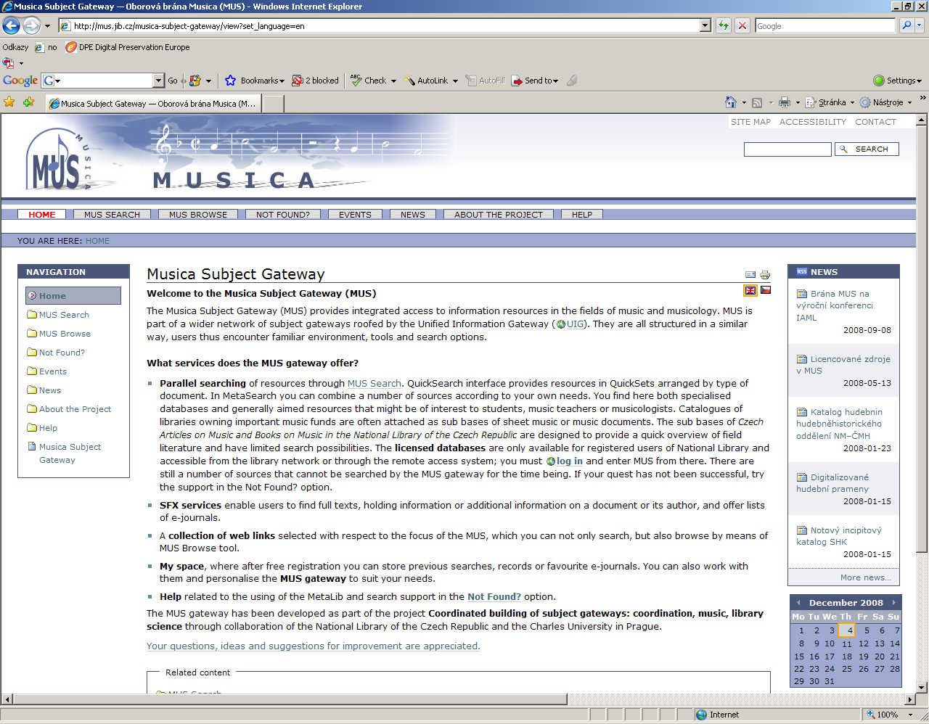The width and height of the screenshot is (929, 724).
Task: Click the page's send-by-email envelope icon
Action: click(750, 275)
